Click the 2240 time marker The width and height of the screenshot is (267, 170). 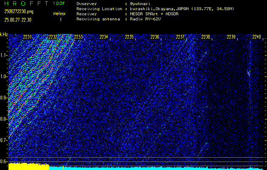[x=257, y=37]
